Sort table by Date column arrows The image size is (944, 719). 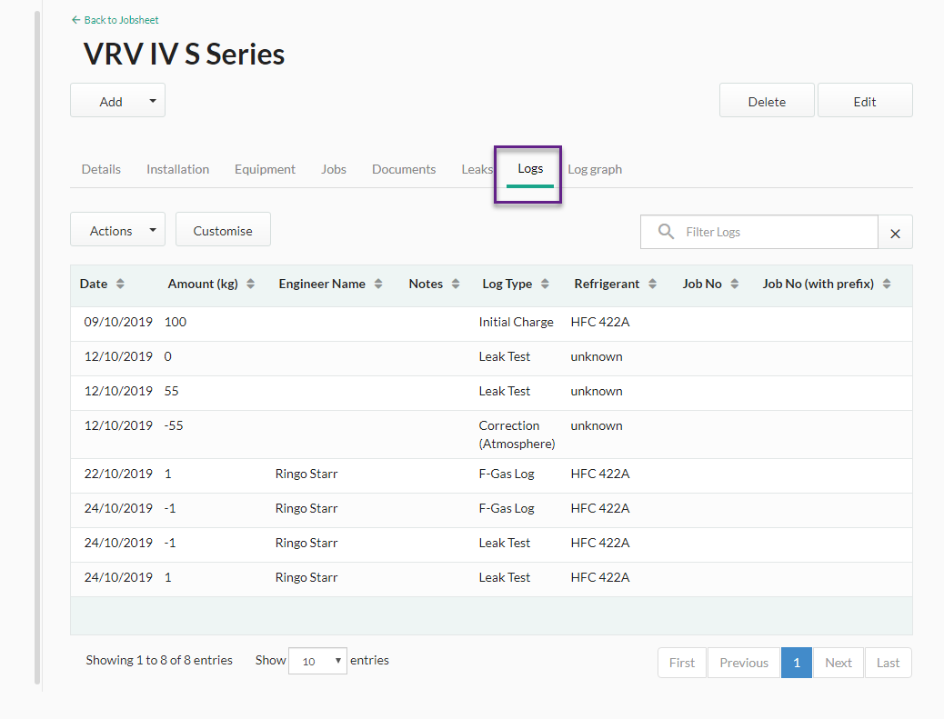coord(120,284)
